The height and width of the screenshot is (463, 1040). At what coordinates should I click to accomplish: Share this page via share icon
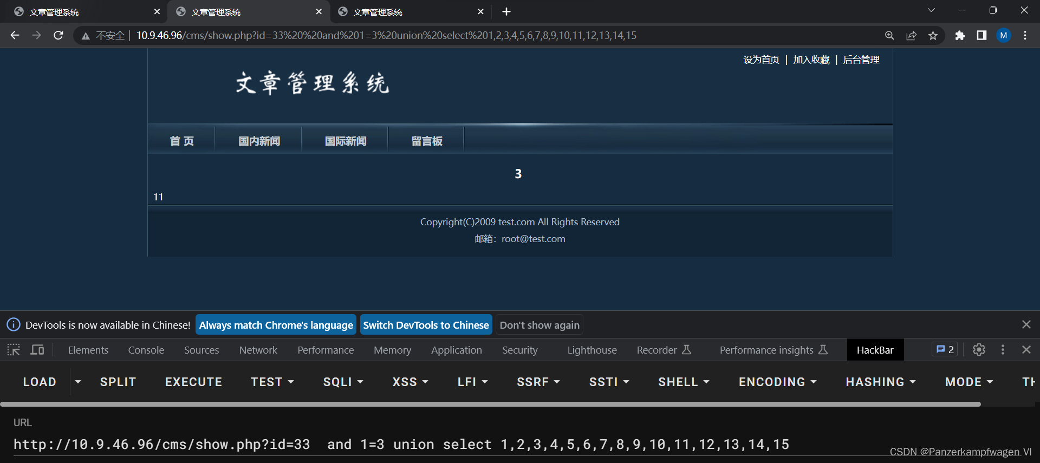pos(911,36)
